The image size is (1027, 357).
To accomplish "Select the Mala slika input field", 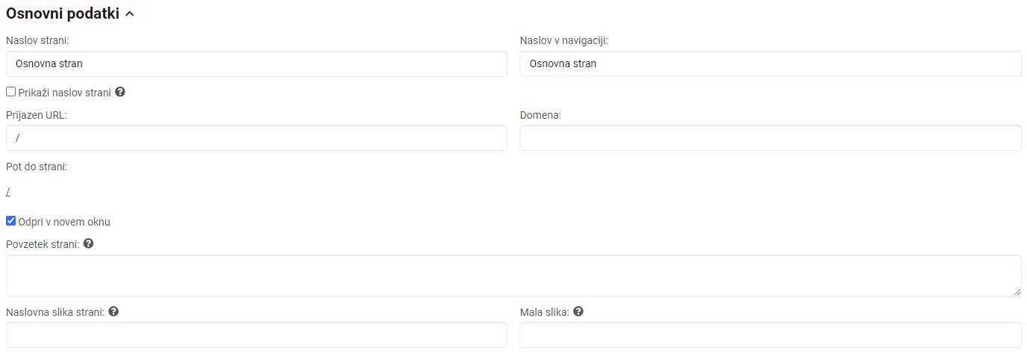I will pos(770,335).
